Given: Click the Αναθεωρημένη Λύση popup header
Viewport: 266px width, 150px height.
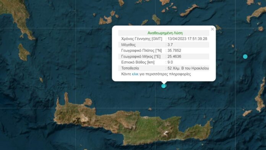Looking at the screenshot, I should (165, 33).
